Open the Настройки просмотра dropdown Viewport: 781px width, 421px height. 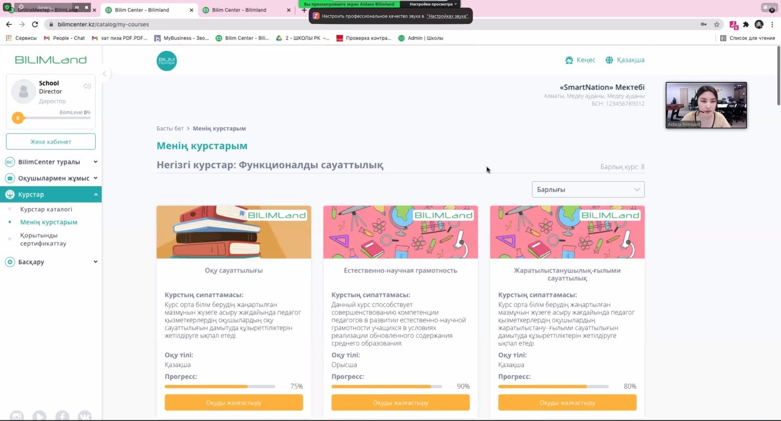(433, 4)
